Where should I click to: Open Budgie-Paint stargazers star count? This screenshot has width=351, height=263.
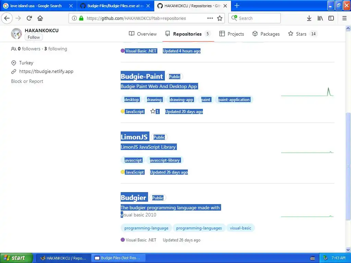155,111
